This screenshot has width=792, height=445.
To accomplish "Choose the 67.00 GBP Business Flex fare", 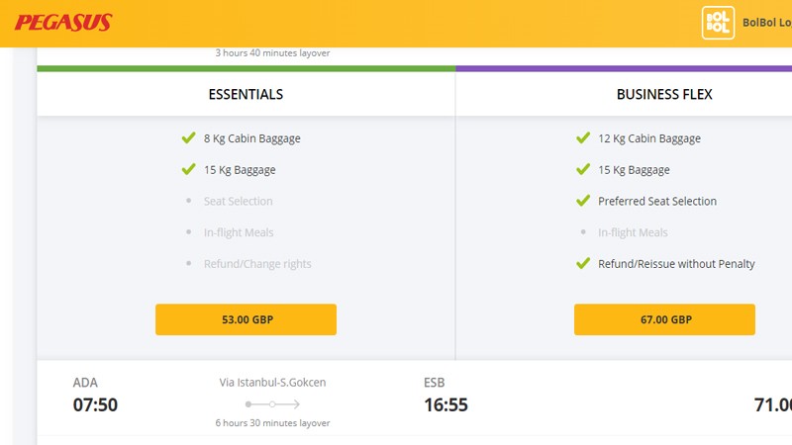I will (664, 319).
